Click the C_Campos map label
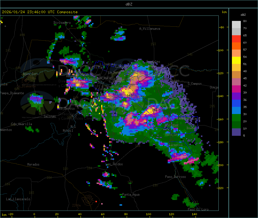Viewport: 258px width, 218px height. (x=195, y=84)
